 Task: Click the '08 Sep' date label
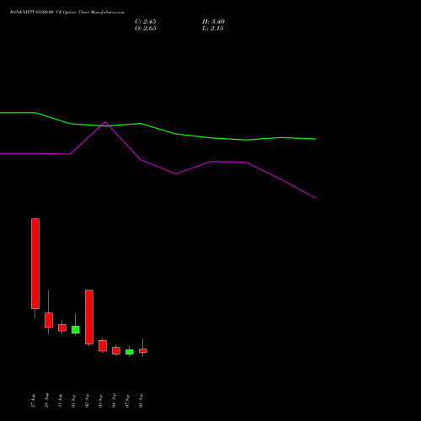(141, 401)
